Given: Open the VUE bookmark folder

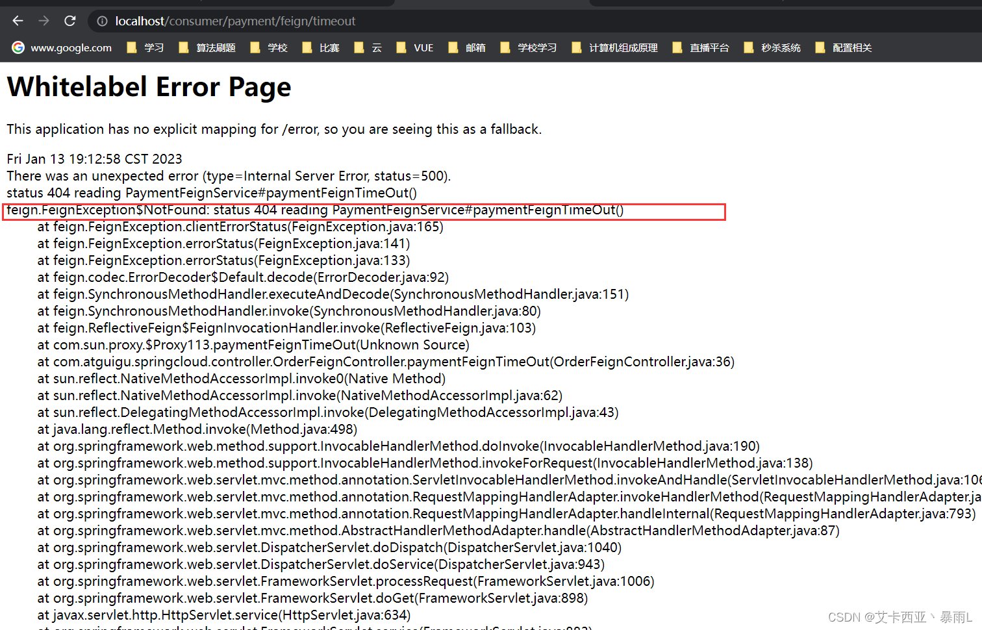Looking at the screenshot, I should [415, 47].
